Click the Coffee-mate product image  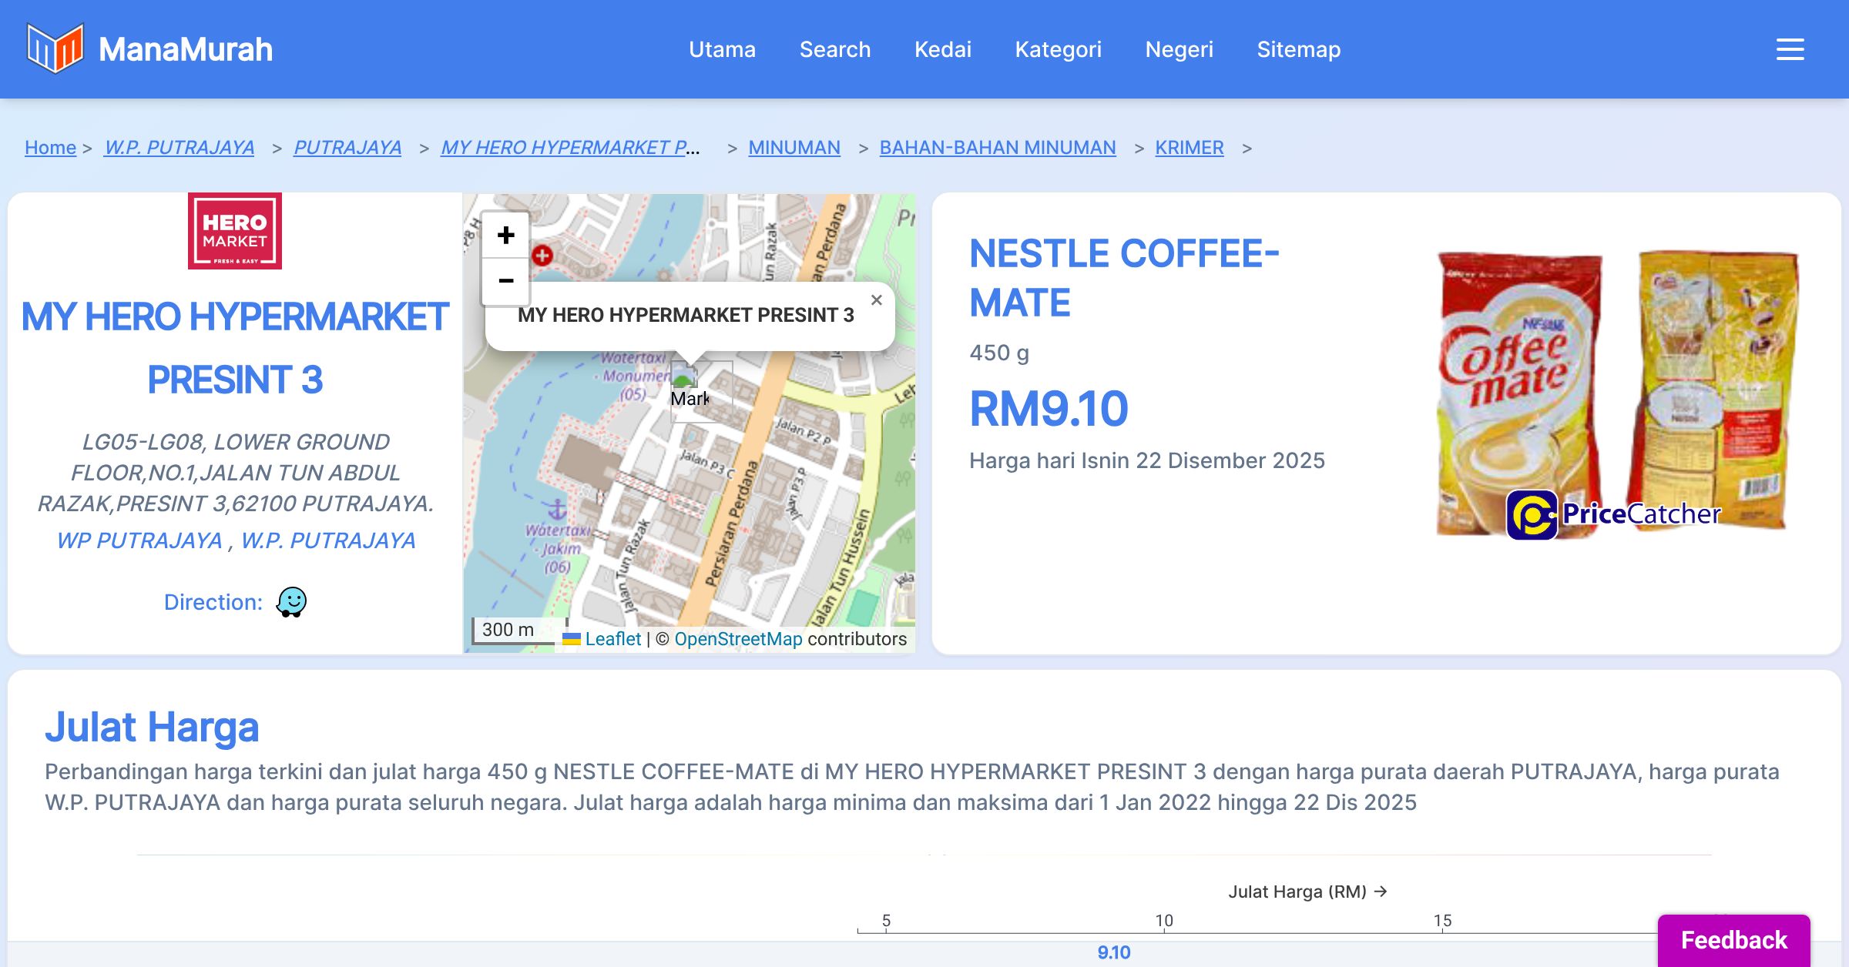1616,393
